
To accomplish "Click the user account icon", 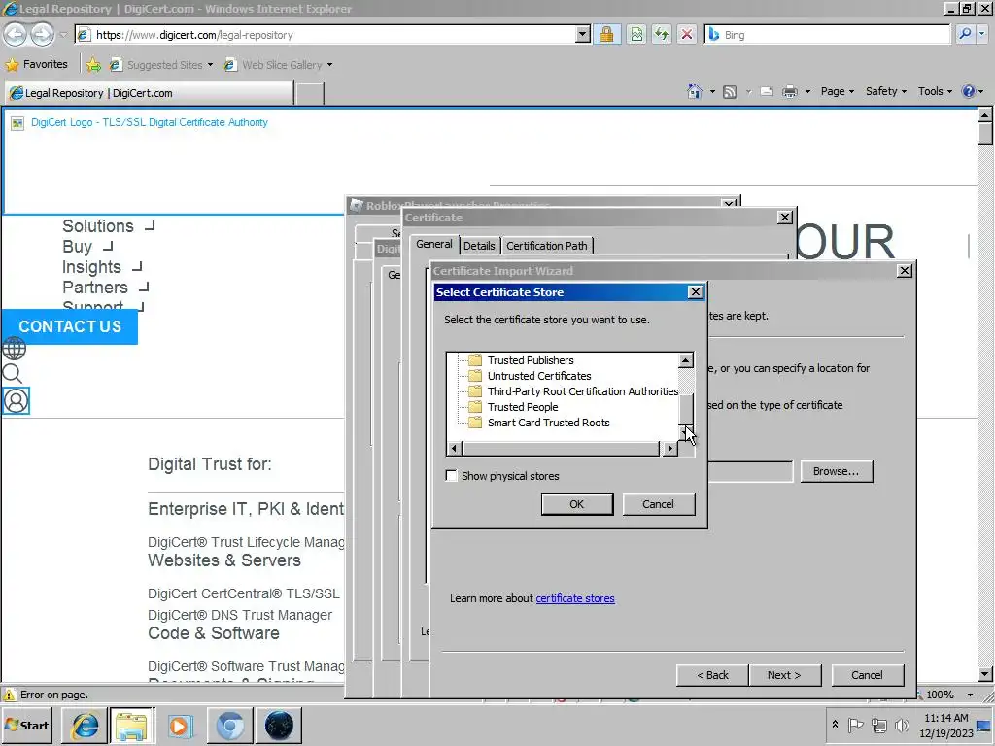I will (x=16, y=401).
